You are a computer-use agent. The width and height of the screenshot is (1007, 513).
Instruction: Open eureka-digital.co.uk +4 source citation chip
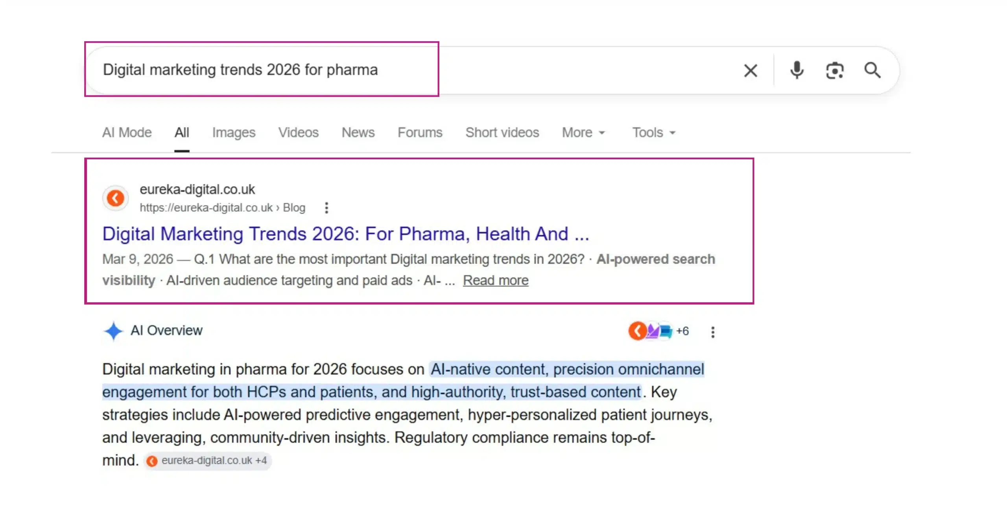point(208,460)
